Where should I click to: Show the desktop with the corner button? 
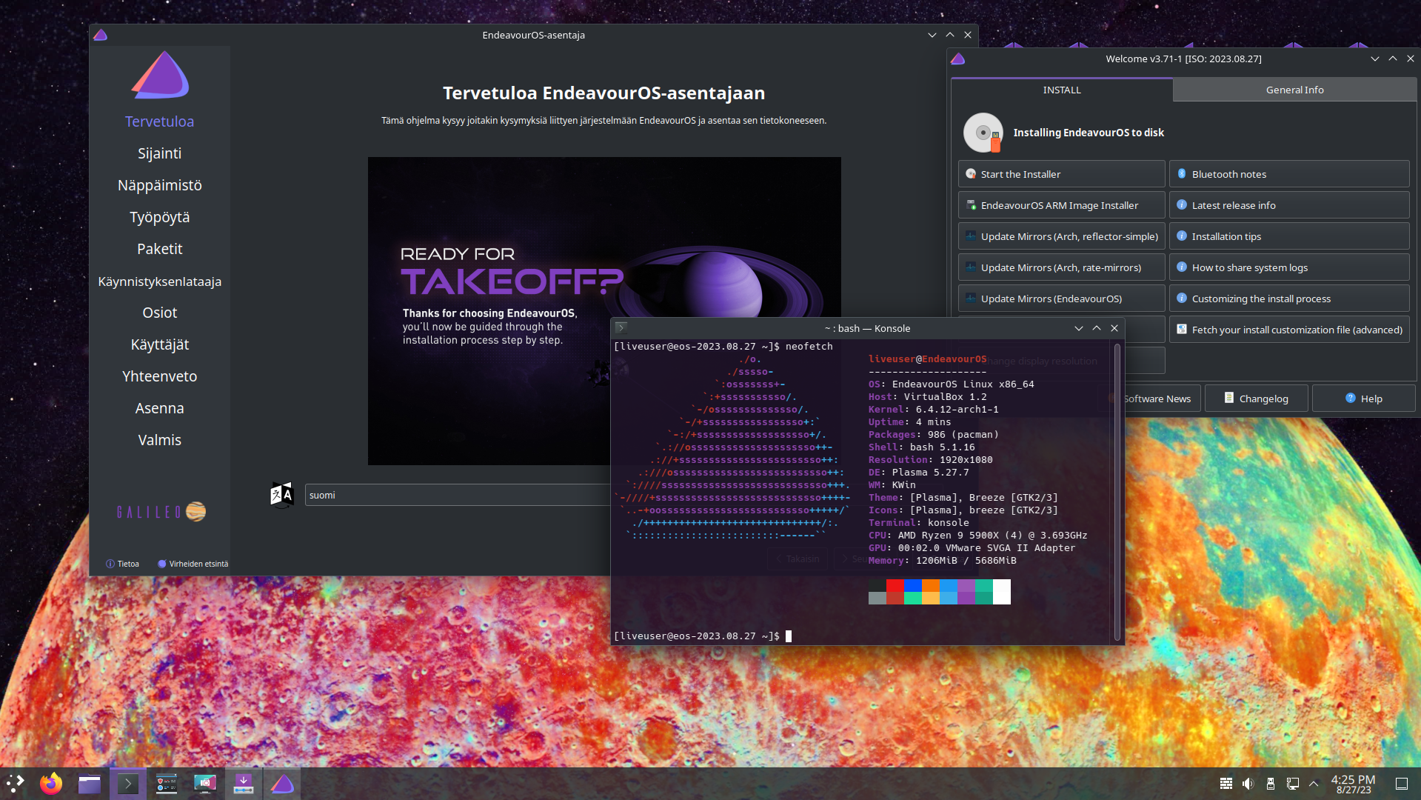[x=1402, y=784]
